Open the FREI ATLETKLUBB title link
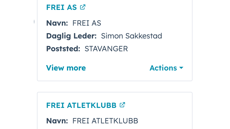 click(x=81, y=105)
